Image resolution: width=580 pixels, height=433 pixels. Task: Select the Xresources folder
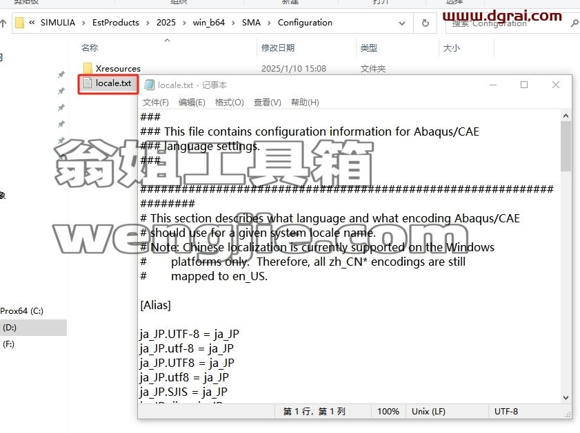[x=118, y=69]
